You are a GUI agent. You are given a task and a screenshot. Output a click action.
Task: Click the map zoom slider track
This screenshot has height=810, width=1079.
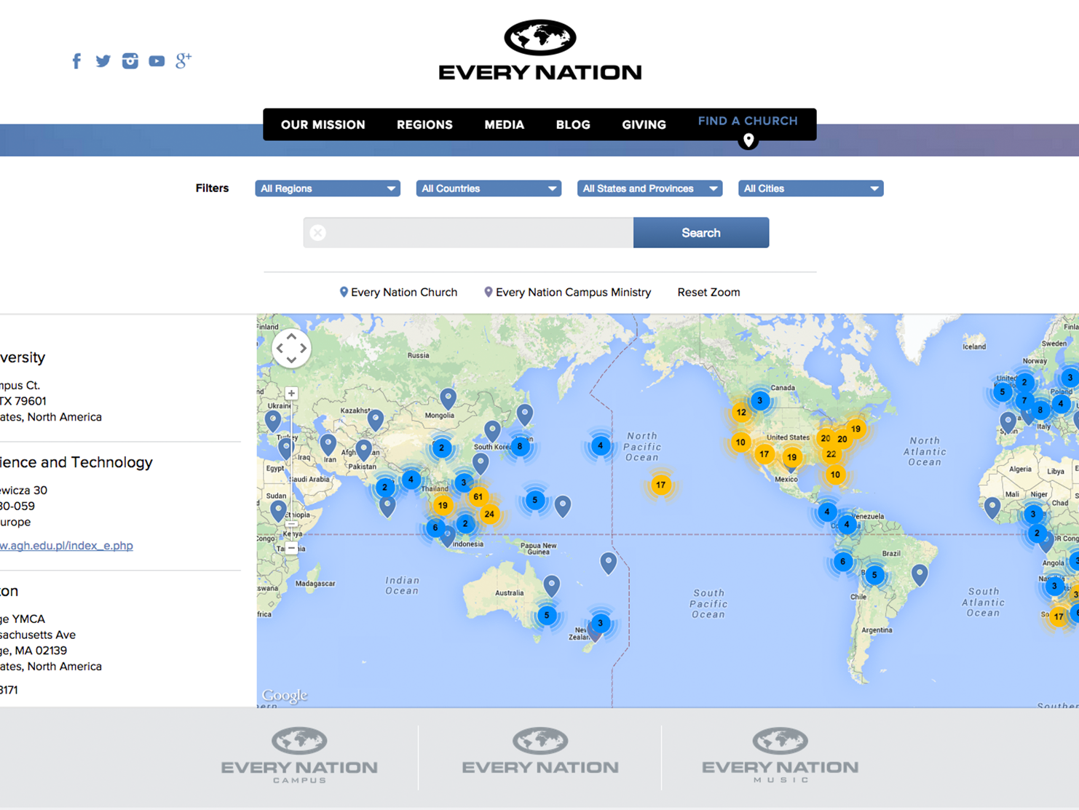click(x=291, y=471)
